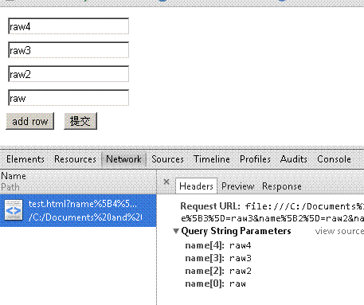Select the Headers sub-tab
The height and width of the screenshot is (305, 364).
click(x=196, y=186)
